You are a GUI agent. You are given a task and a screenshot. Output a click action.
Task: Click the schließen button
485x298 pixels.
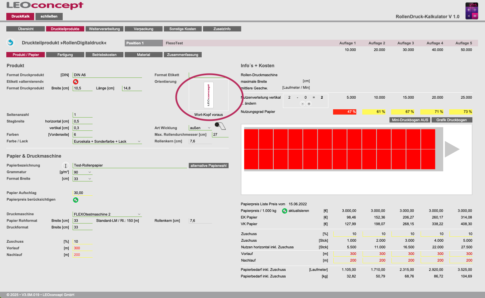coord(49,16)
